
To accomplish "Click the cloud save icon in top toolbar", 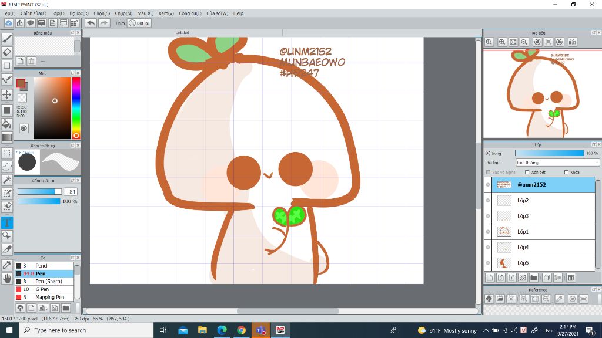I will tap(8, 23).
